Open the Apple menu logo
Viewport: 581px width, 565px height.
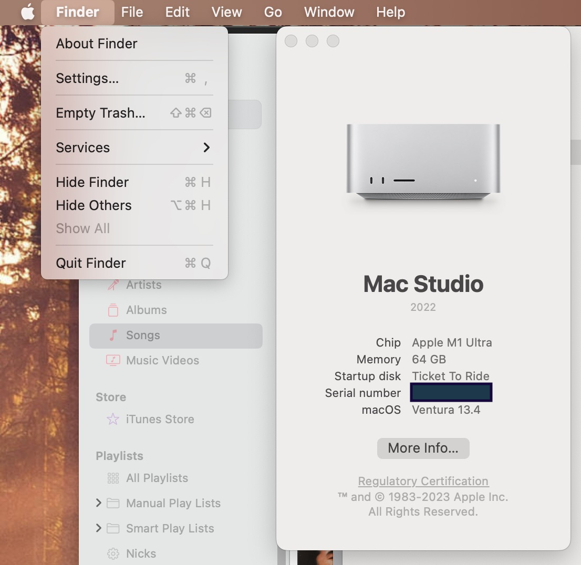click(28, 12)
